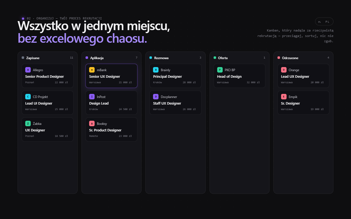Click the Booksy logo badge
This screenshot has width=351, height=219.
click(92, 123)
